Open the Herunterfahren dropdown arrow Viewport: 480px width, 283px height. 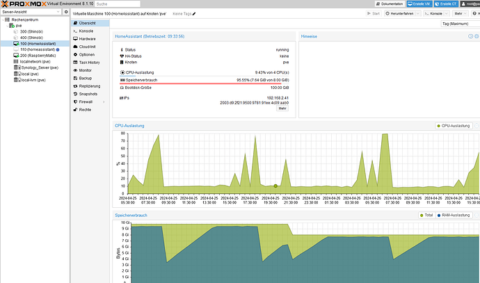pos(418,14)
